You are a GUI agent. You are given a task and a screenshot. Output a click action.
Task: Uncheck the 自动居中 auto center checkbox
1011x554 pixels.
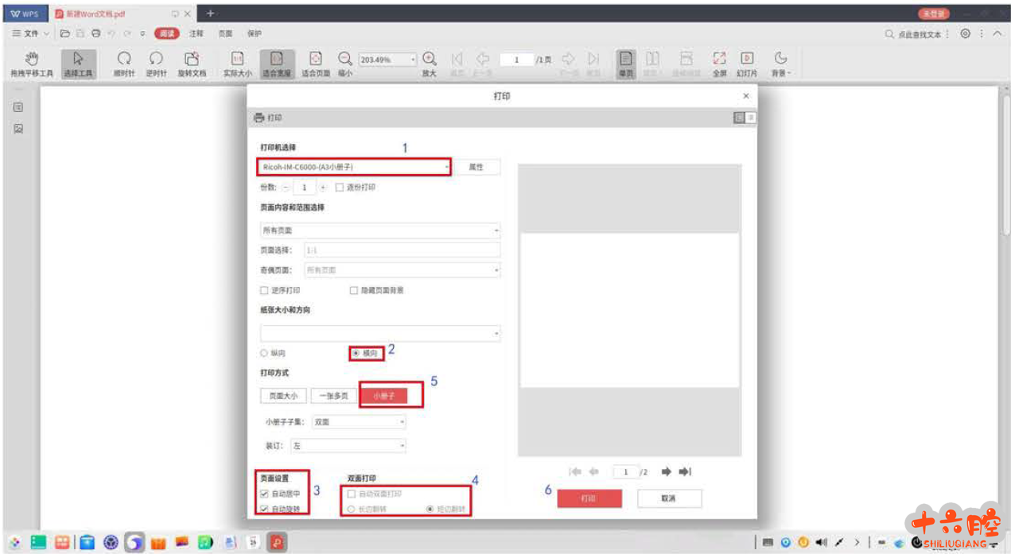coord(265,494)
